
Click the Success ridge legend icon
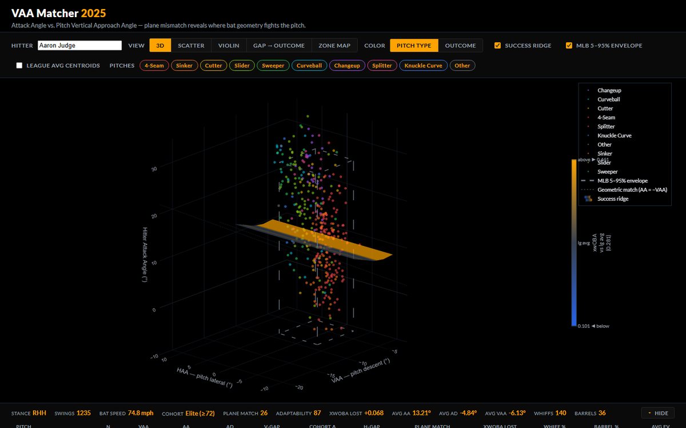[588, 199]
